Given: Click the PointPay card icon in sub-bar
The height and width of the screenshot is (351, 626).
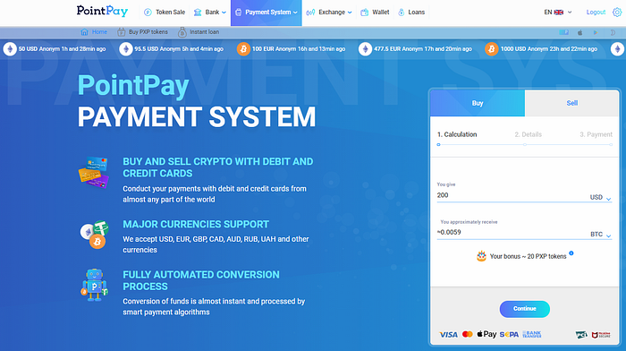Looking at the screenshot, I should click(563, 32).
